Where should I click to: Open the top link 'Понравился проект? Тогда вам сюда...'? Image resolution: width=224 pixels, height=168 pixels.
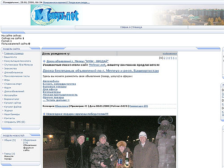(66, 3)
